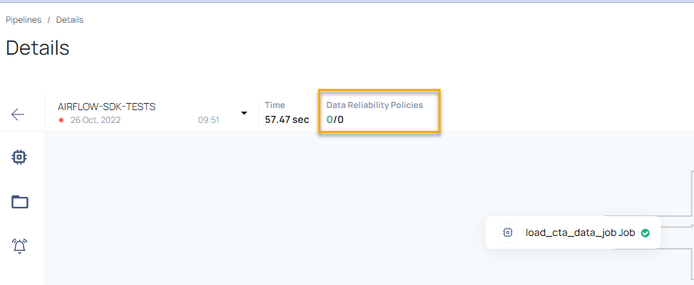Click the Details breadcrumb item
694x285 pixels.
70,20
